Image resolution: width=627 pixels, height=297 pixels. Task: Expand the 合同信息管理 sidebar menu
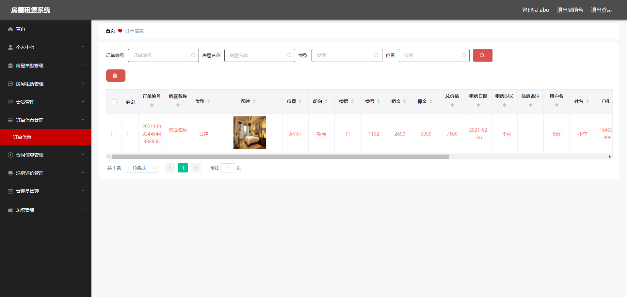coord(46,155)
